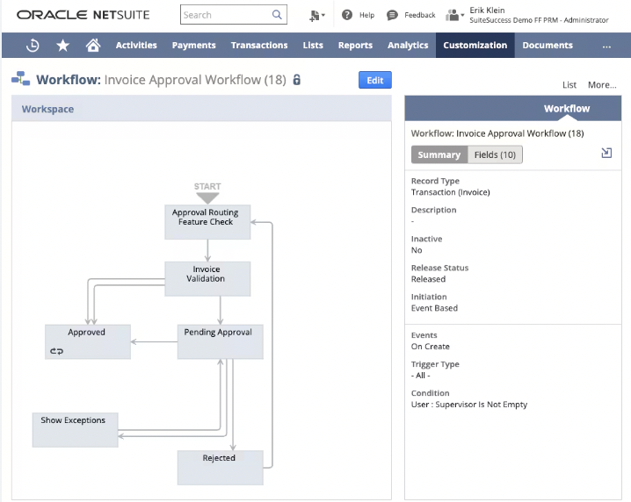Open the More... link
The image size is (631, 502).
[602, 85]
